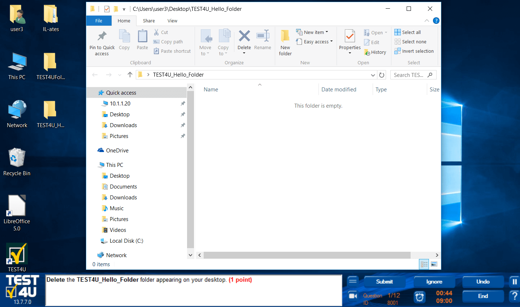The width and height of the screenshot is (520, 307).
Task: Go up one folder level
Action: point(130,75)
